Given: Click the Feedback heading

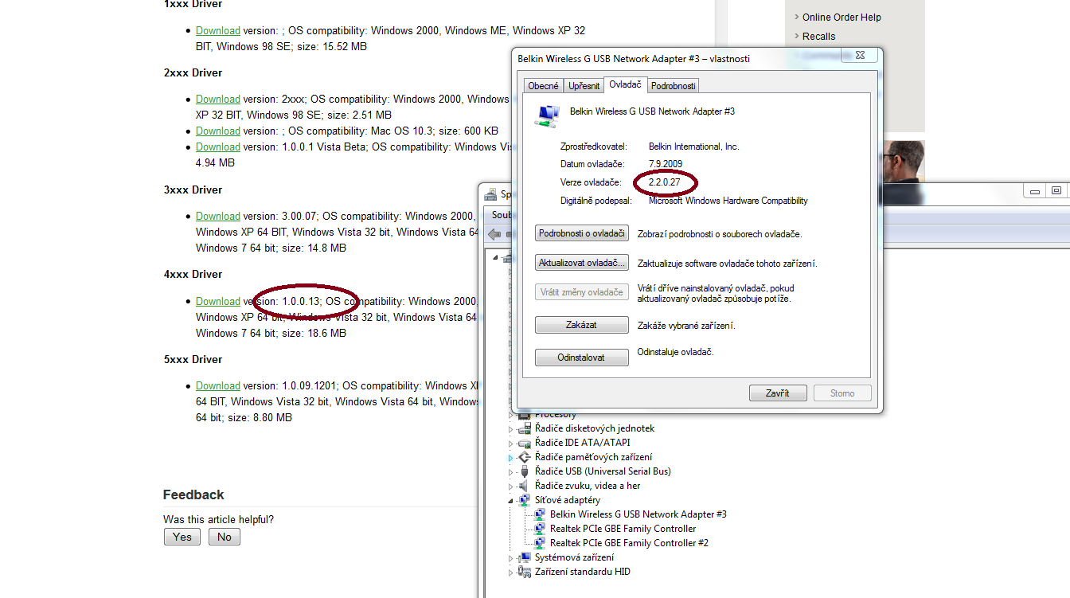Looking at the screenshot, I should tap(193, 494).
